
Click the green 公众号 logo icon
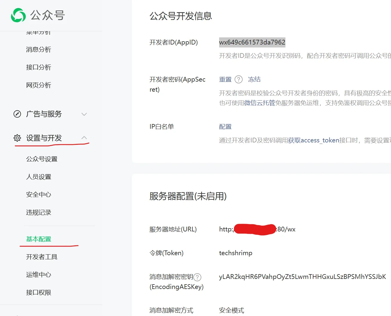tap(18, 15)
